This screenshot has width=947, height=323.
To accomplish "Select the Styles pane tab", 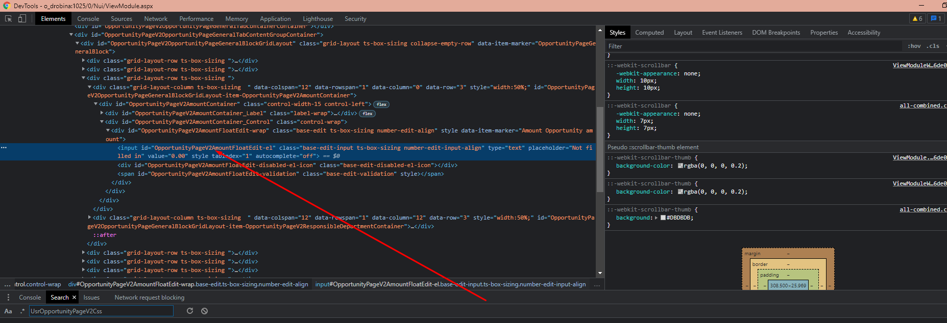I will click(x=617, y=33).
